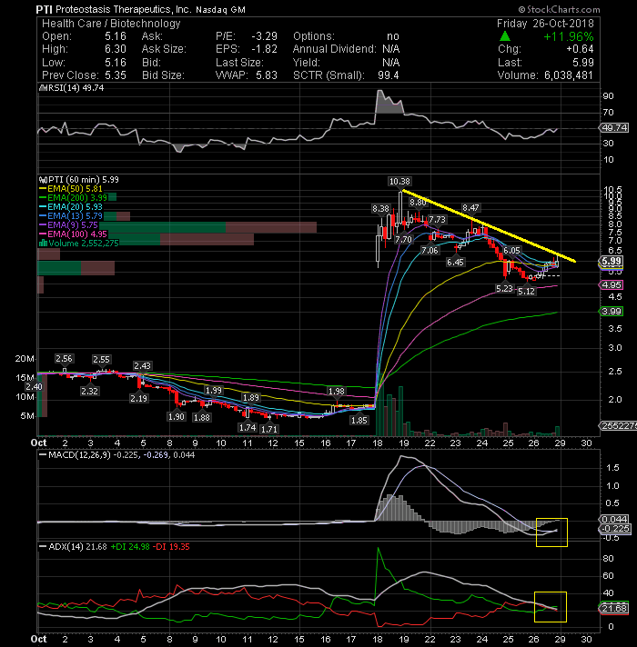Viewport: 637px width, 647px height.
Task: Click the EMA(200) 3.99 legend entry
Action: (x=73, y=198)
